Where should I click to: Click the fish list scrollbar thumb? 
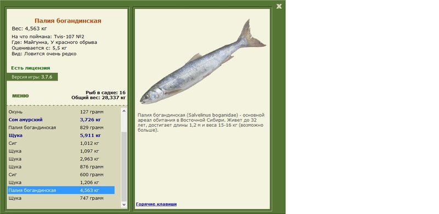(x=124, y=167)
